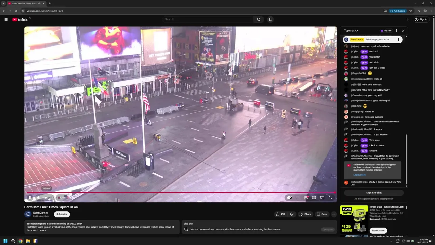Open the media controls in Chrome toolbar
The image size is (435, 245).
click(419, 11)
